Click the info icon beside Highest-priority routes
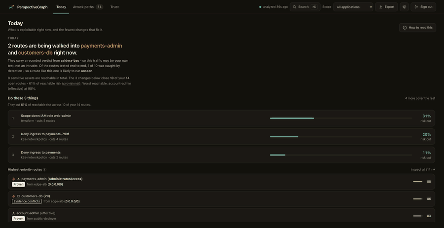This screenshot has height=228, width=444. tap(45, 169)
